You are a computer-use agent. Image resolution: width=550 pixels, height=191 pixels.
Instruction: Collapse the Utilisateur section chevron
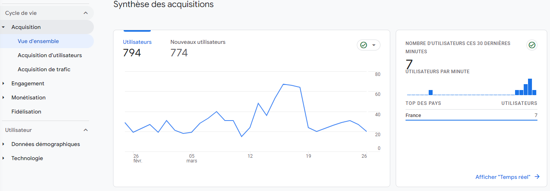[86, 130]
